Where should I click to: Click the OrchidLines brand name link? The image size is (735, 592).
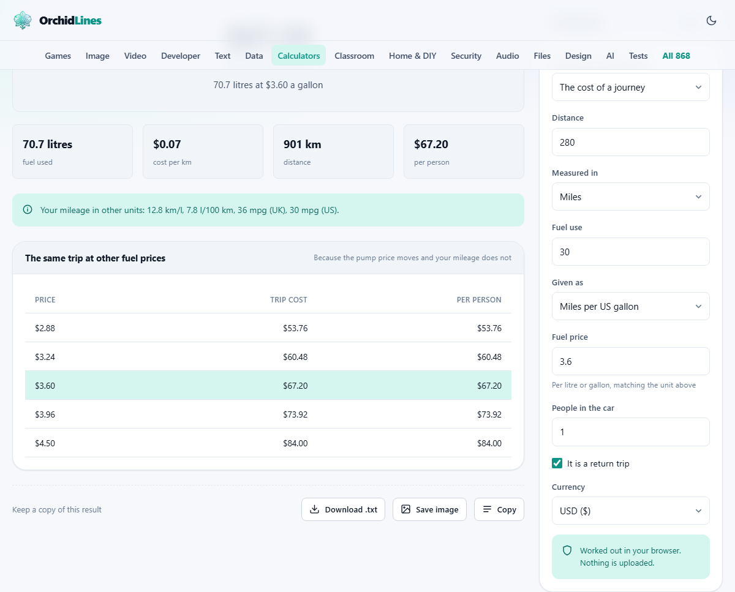[x=70, y=20]
